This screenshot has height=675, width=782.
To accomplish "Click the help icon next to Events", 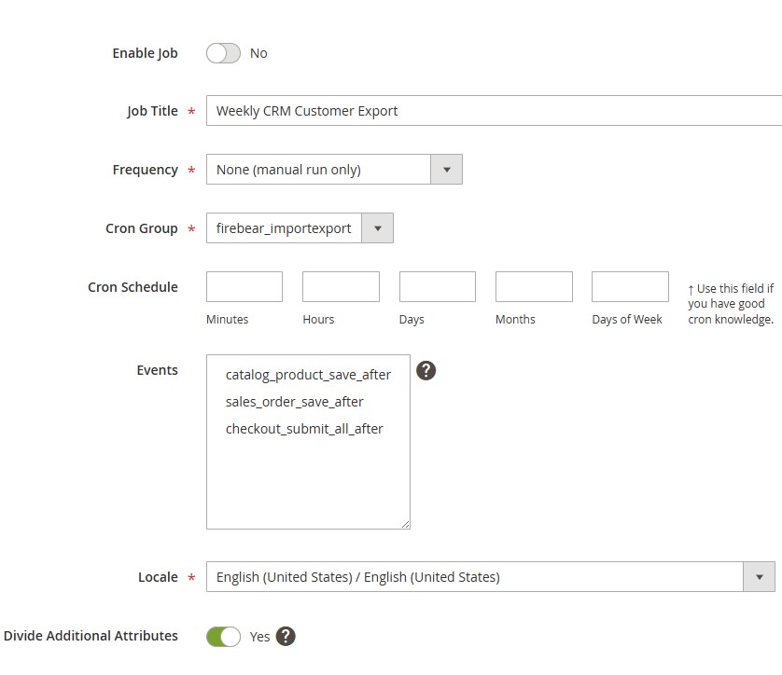I will [x=426, y=370].
